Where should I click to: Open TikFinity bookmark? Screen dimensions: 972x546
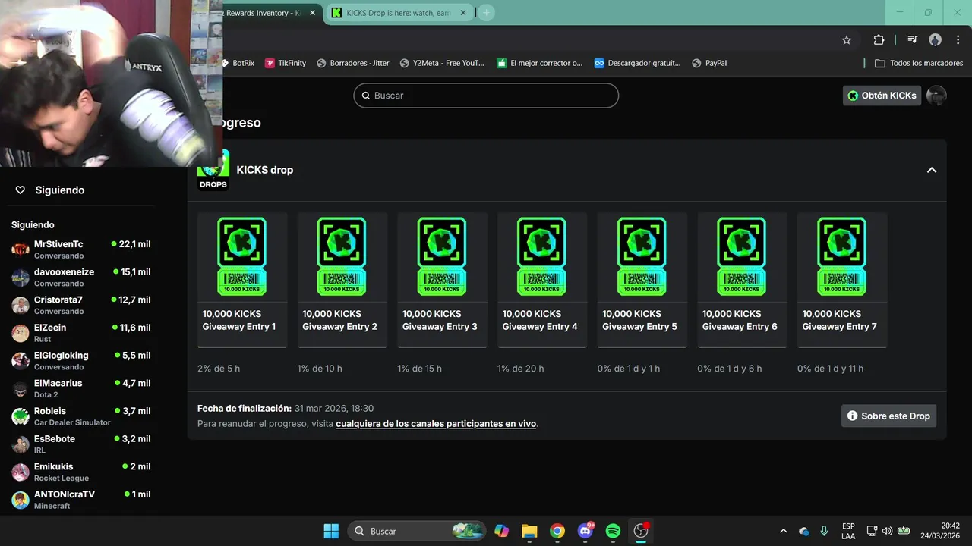point(286,63)
